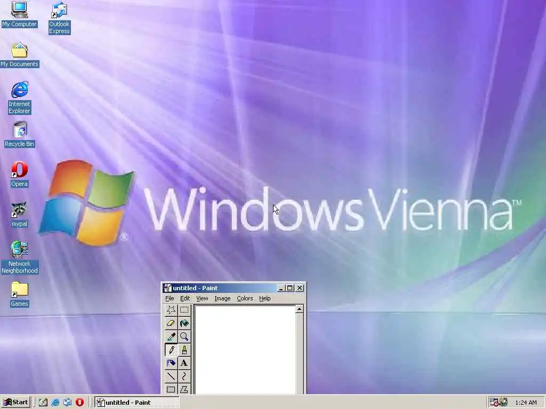Choose the Text tool (letter A)

click(184, 363)
